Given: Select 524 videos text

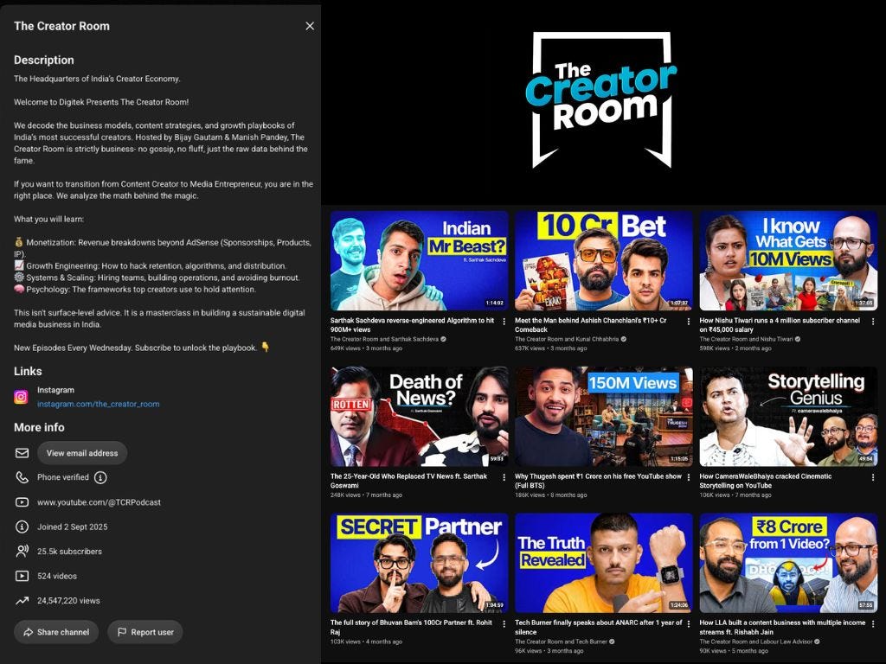Looking at the screenshot, I should (x=57, y=576).
